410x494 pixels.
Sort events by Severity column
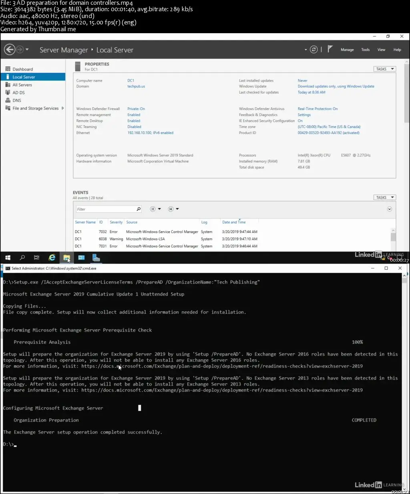pyautogui.click(x=116, y=222)
